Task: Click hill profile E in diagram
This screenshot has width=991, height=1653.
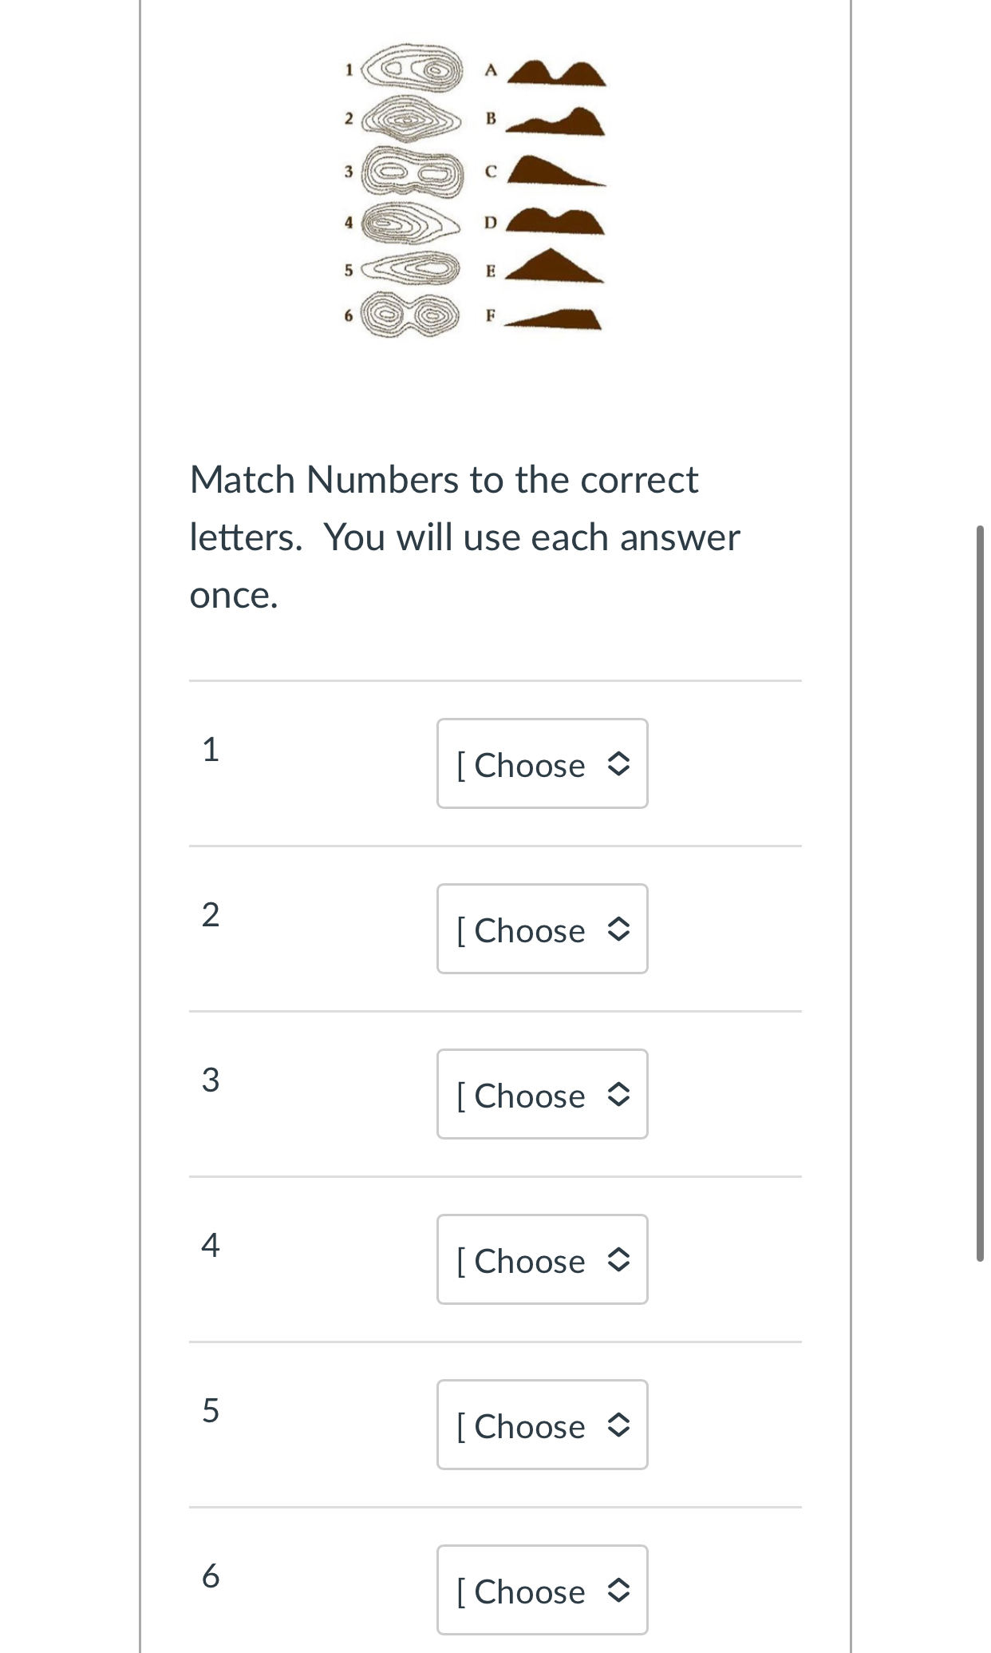Action: click(x=556, y=266)
